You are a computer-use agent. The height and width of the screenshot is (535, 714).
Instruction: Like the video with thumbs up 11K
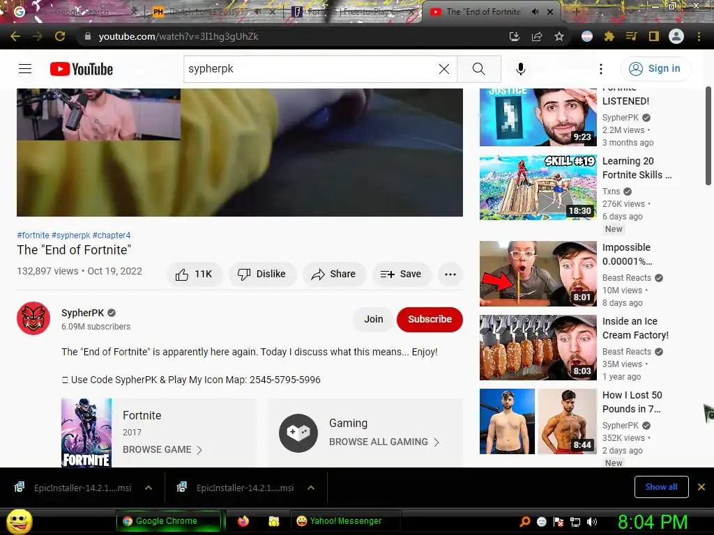coord(195,274)
